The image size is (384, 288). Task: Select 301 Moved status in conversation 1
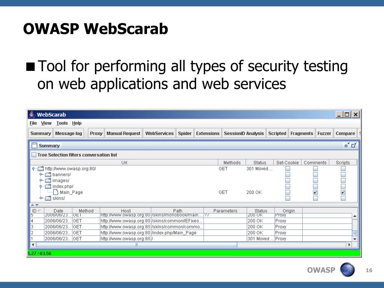(261, 238)
